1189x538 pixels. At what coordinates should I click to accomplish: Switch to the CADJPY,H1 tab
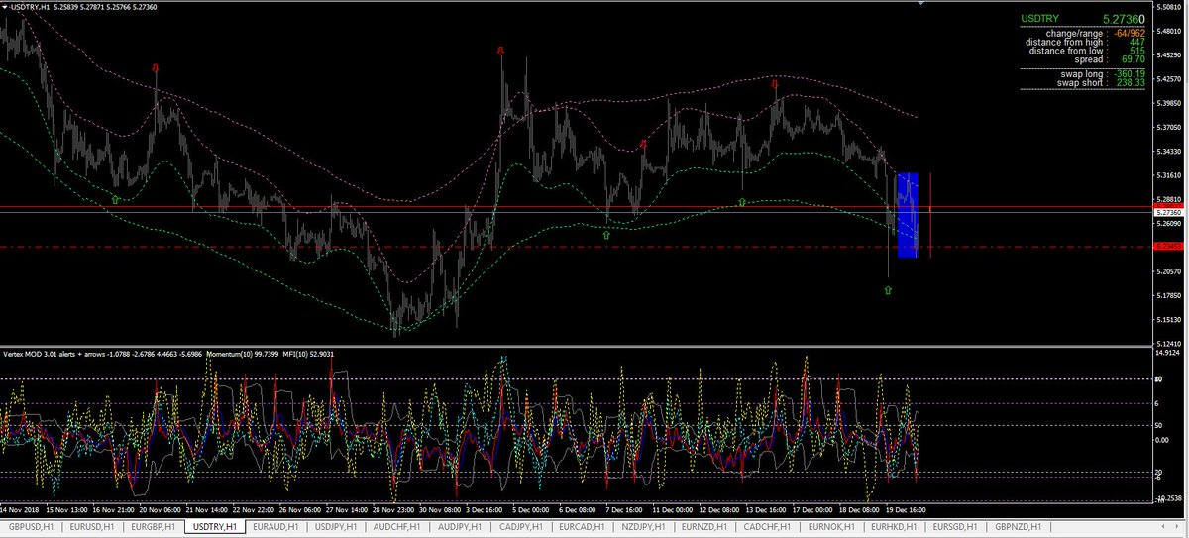(522, 526)
